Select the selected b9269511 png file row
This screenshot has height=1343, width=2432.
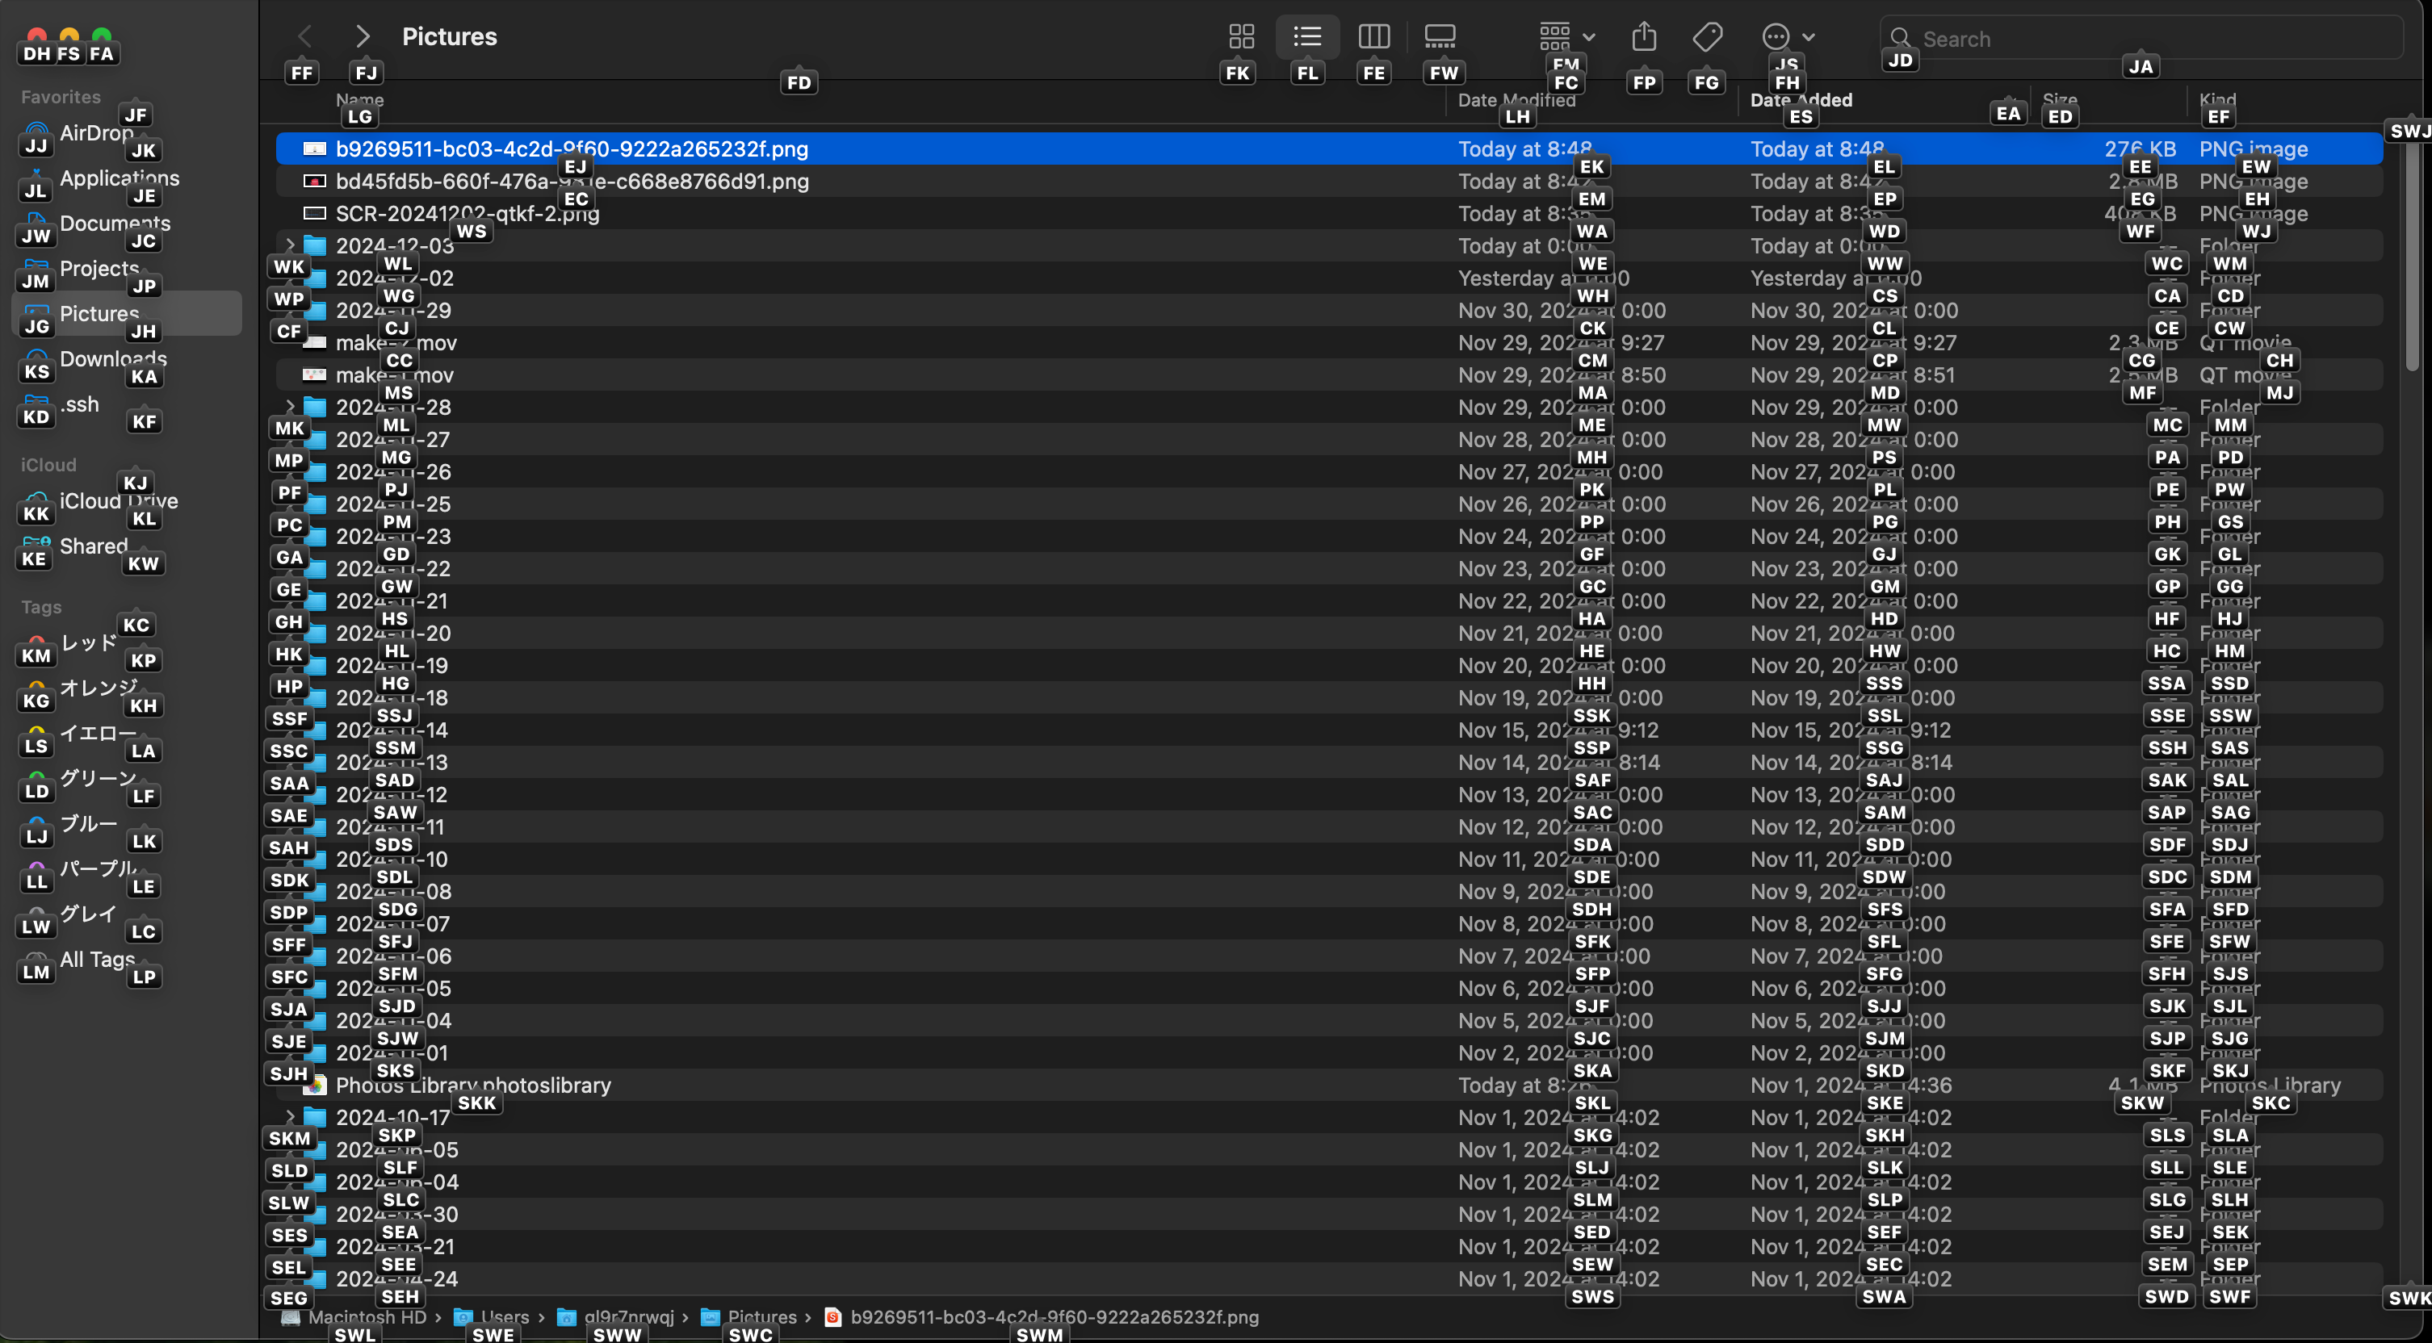1329,149
